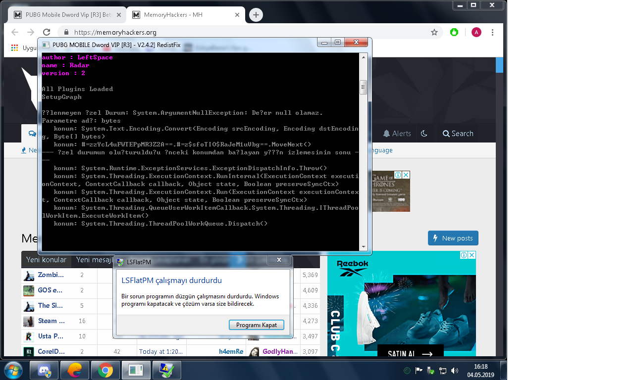This screenshot has height=380, width=631.
Task: Select the Yeni konular tab
Action: point(46,260)
